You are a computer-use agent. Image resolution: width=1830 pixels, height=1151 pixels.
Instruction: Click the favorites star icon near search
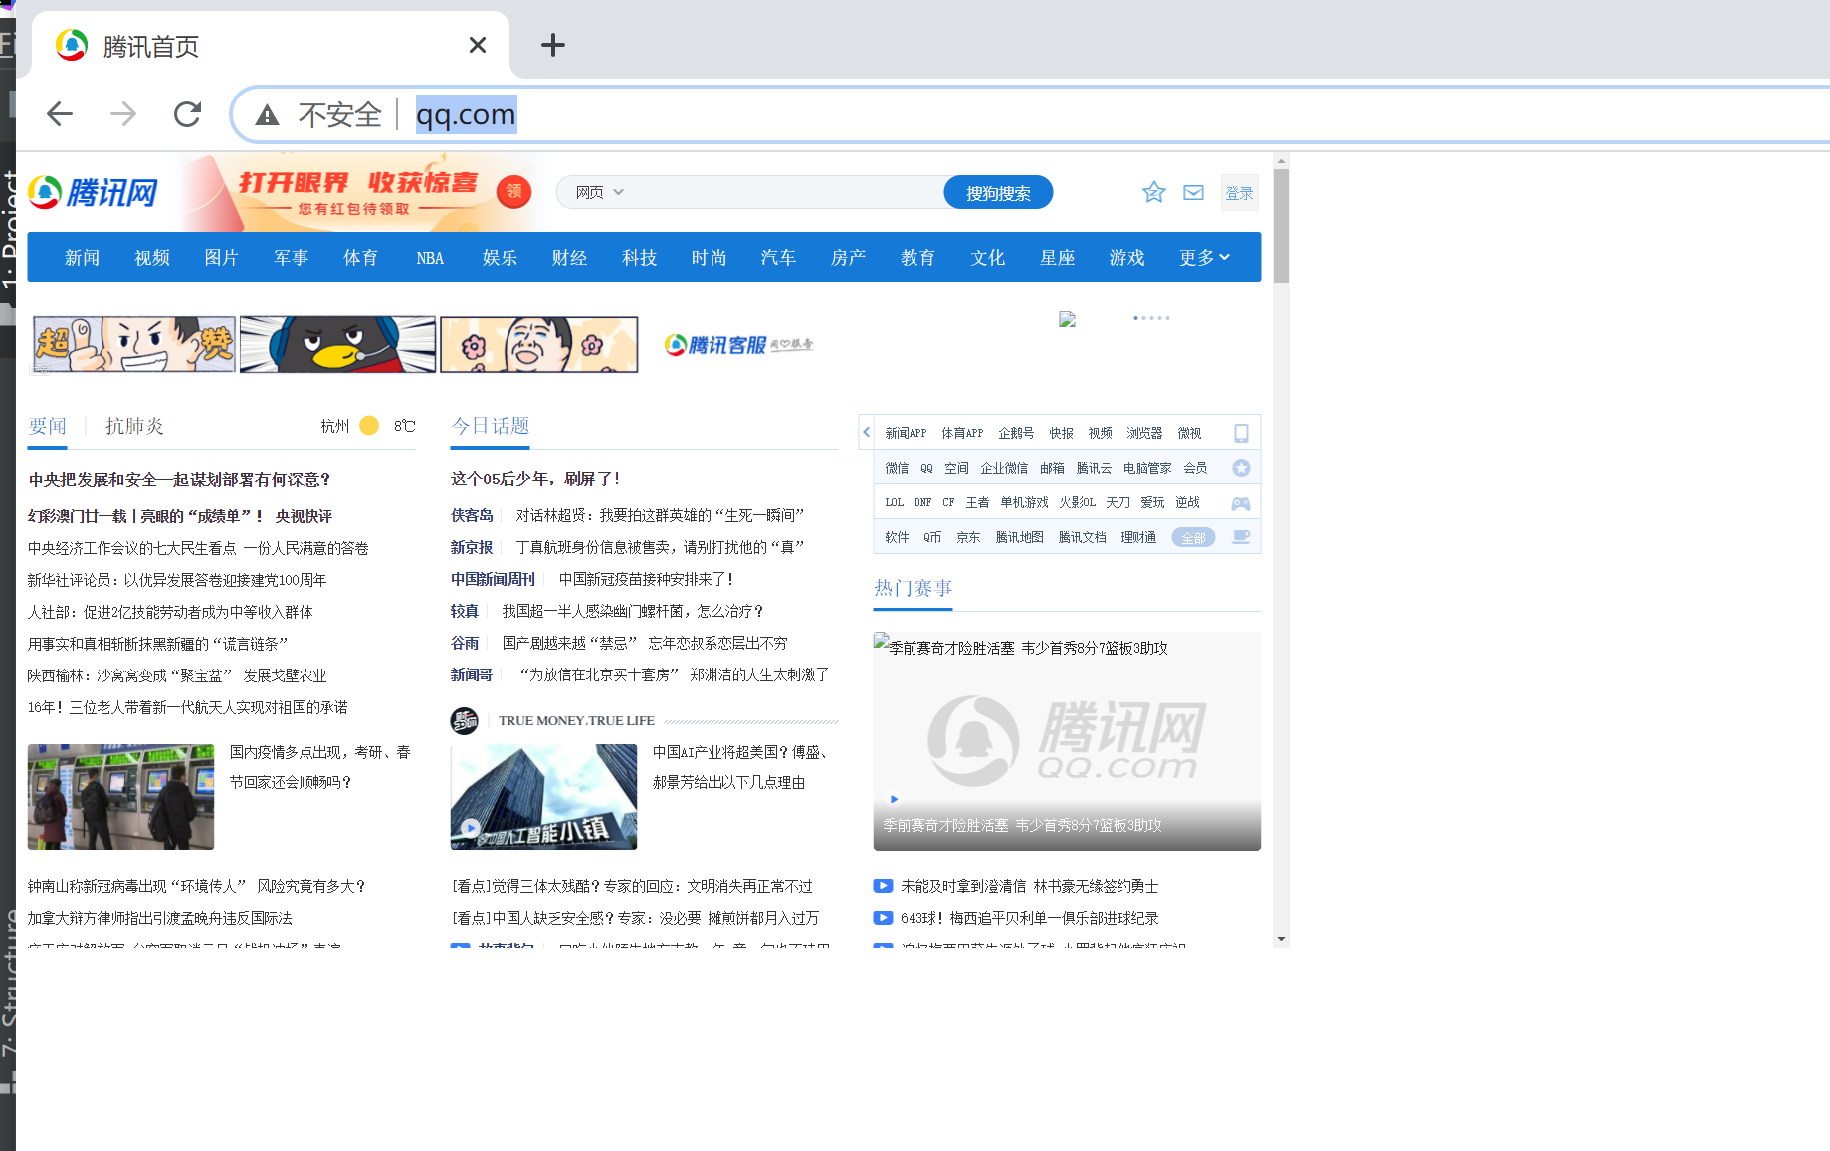click(1152, 192)
